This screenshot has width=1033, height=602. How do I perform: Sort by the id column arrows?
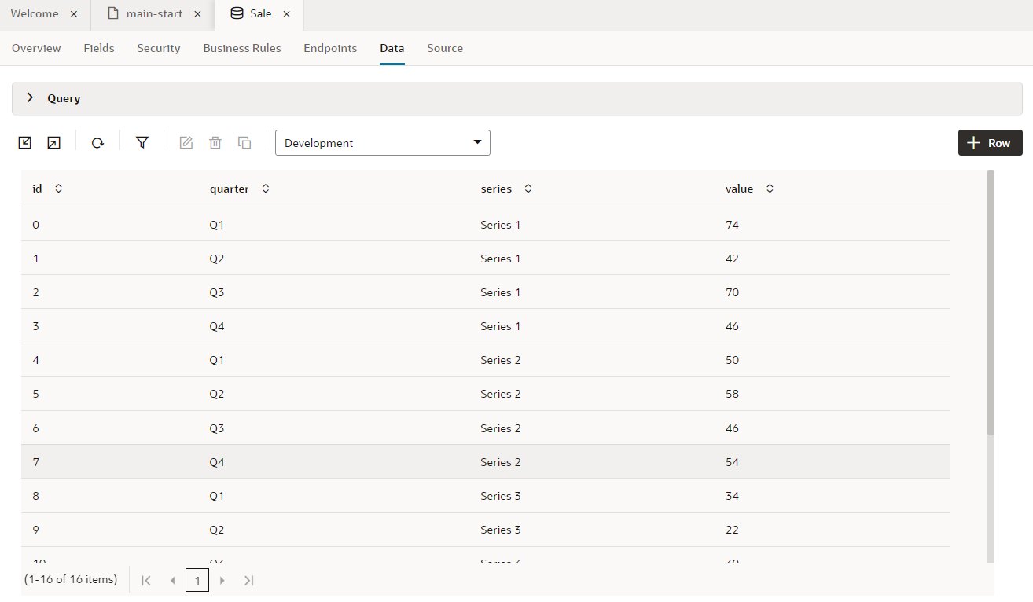click(58, 189)
